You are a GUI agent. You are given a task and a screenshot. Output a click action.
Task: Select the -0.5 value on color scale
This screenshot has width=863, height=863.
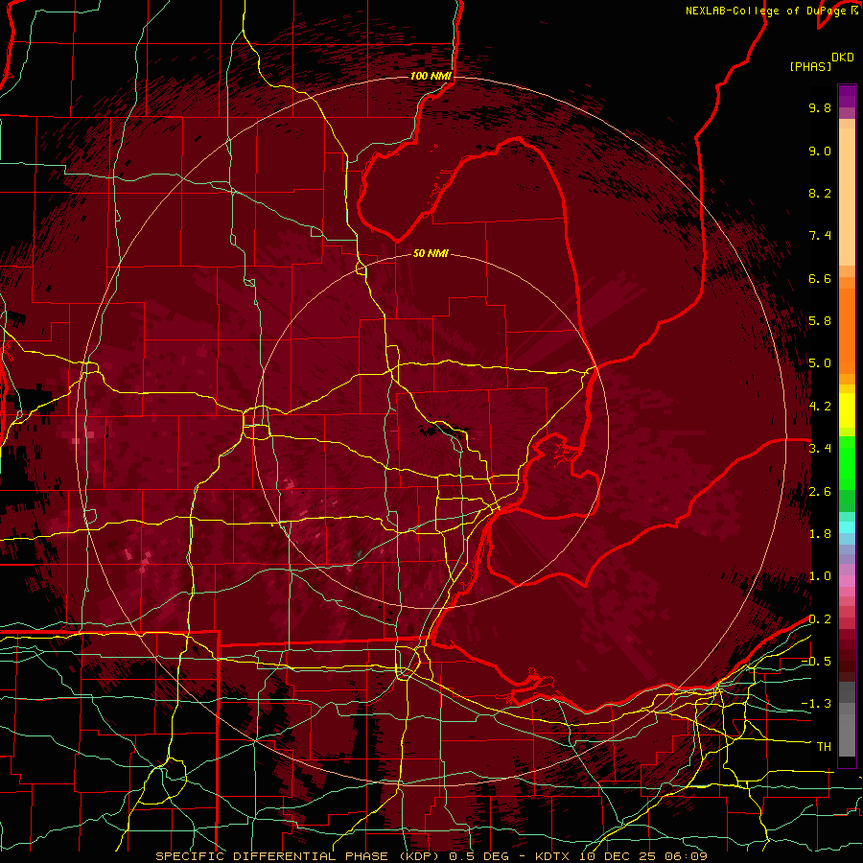coord(816,662)
